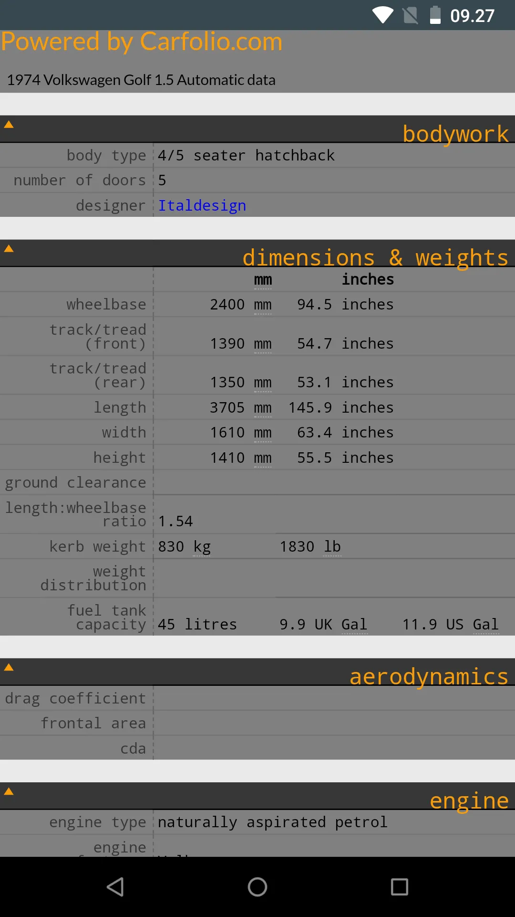Select the ground clearance row label
This screenshot has width=515, height=917.
pyautogui.click(x=75, y=483)
